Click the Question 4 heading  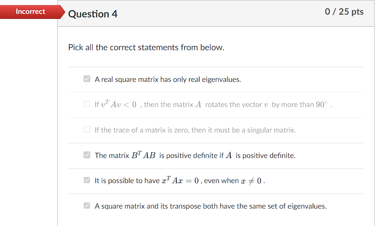pyautogui.click(x=93, y=14)
